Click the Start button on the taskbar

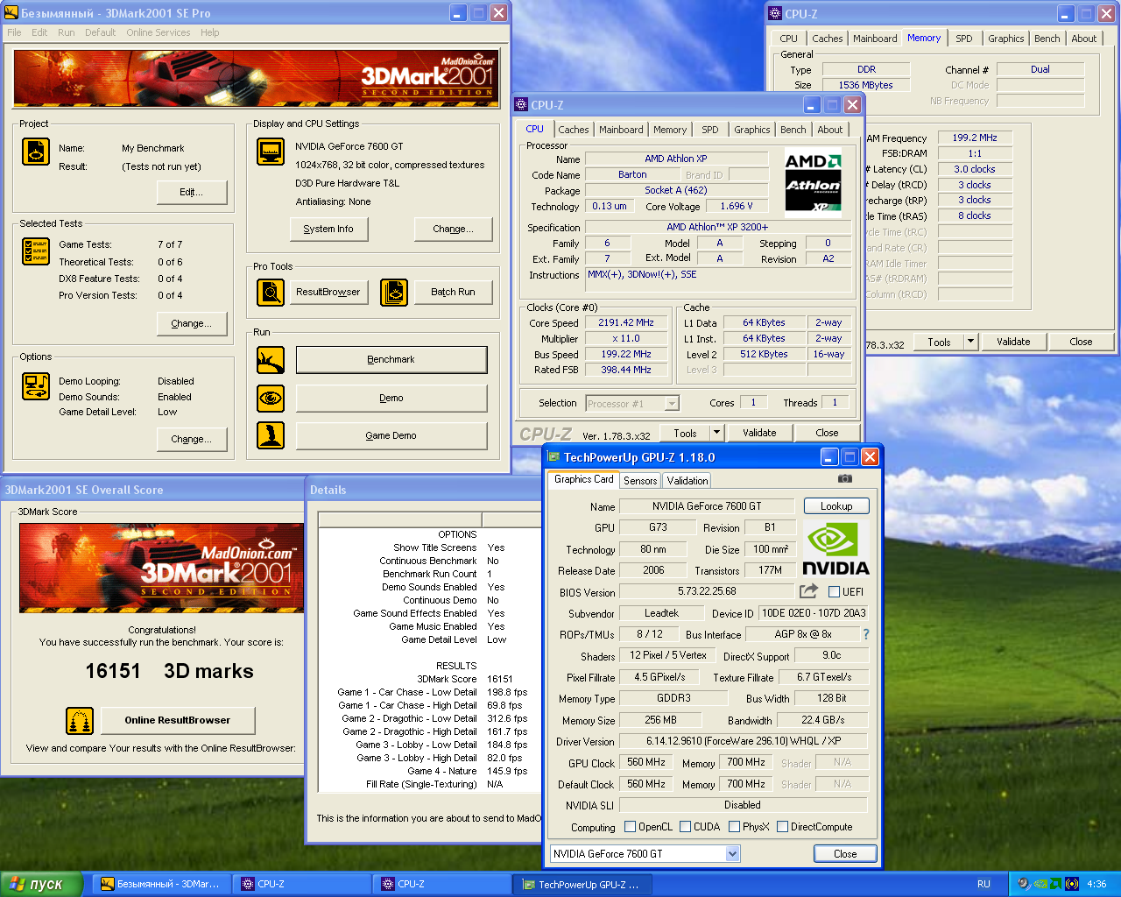[41, 884]
